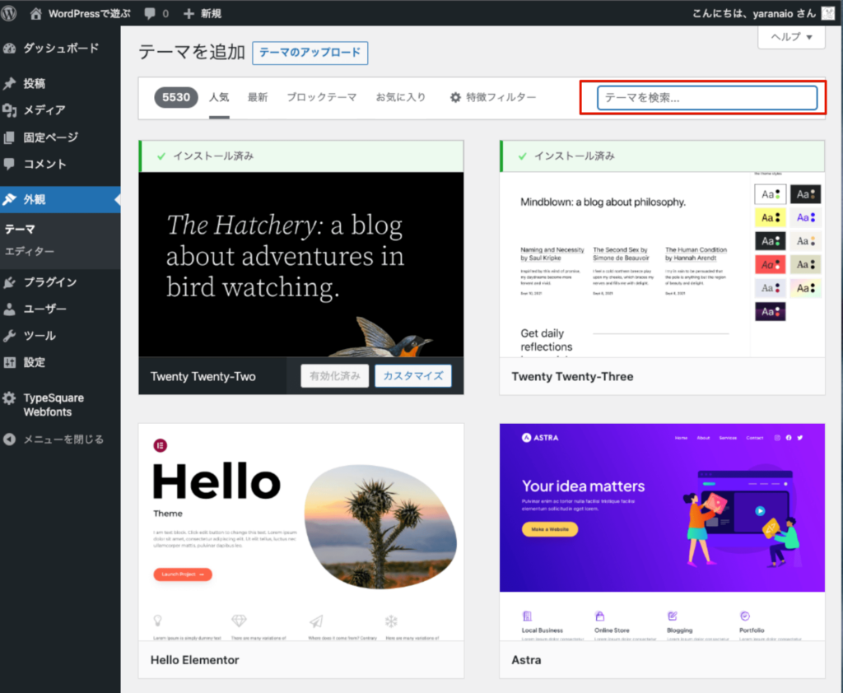Screen dimensions: 843x693
Task: Click the pushpin icon for 投稿
Action: point(10,83)
